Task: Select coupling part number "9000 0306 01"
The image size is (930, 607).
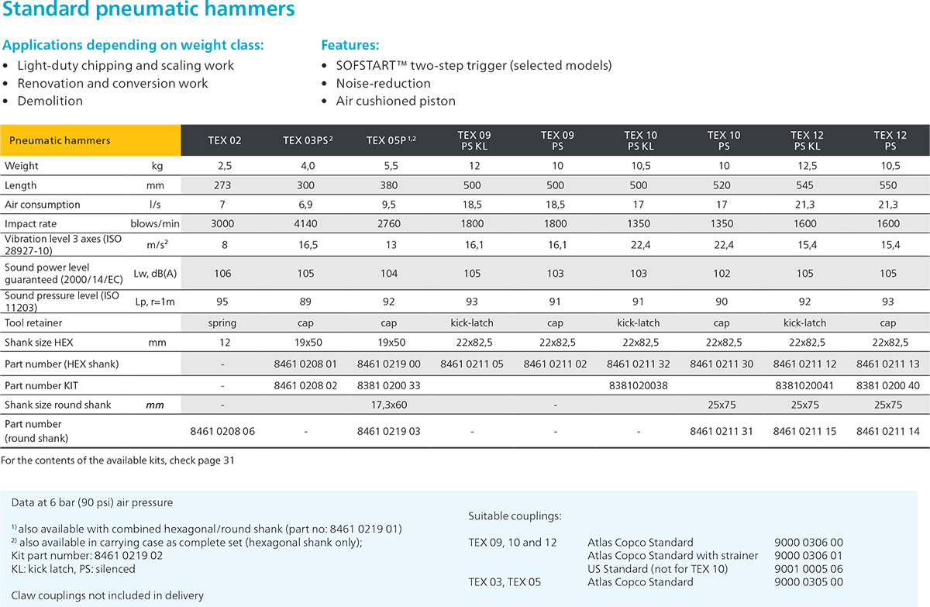Action: 809,556
